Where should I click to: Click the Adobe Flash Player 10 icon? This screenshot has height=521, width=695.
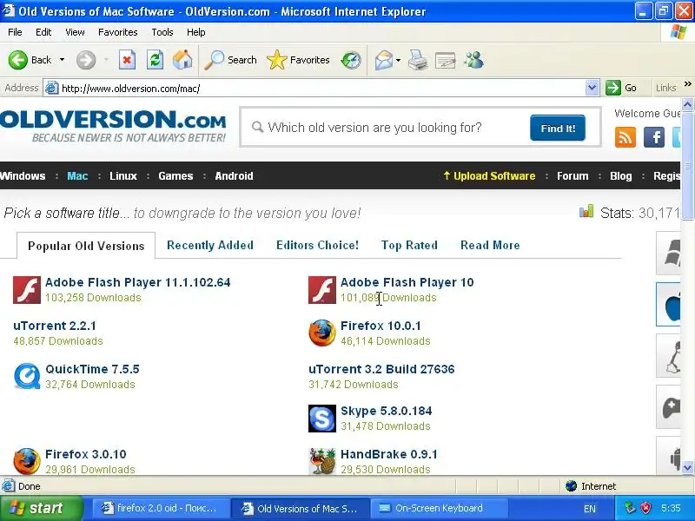pos(321,290)
